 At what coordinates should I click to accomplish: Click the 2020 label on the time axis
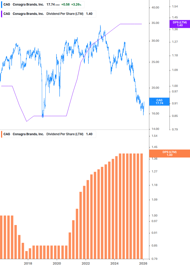[x=57, y=264]
